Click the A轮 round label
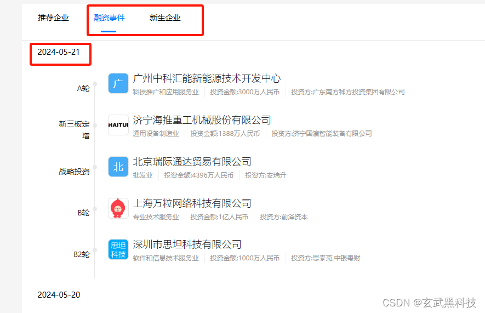The height and width of the screenshot is (313, 485). [x=83, y=88]
